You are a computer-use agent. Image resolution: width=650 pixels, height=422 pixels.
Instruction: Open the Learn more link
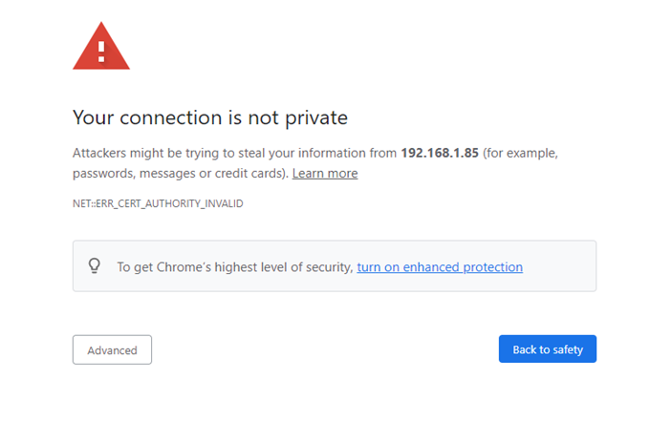click(x=325, y=173)
